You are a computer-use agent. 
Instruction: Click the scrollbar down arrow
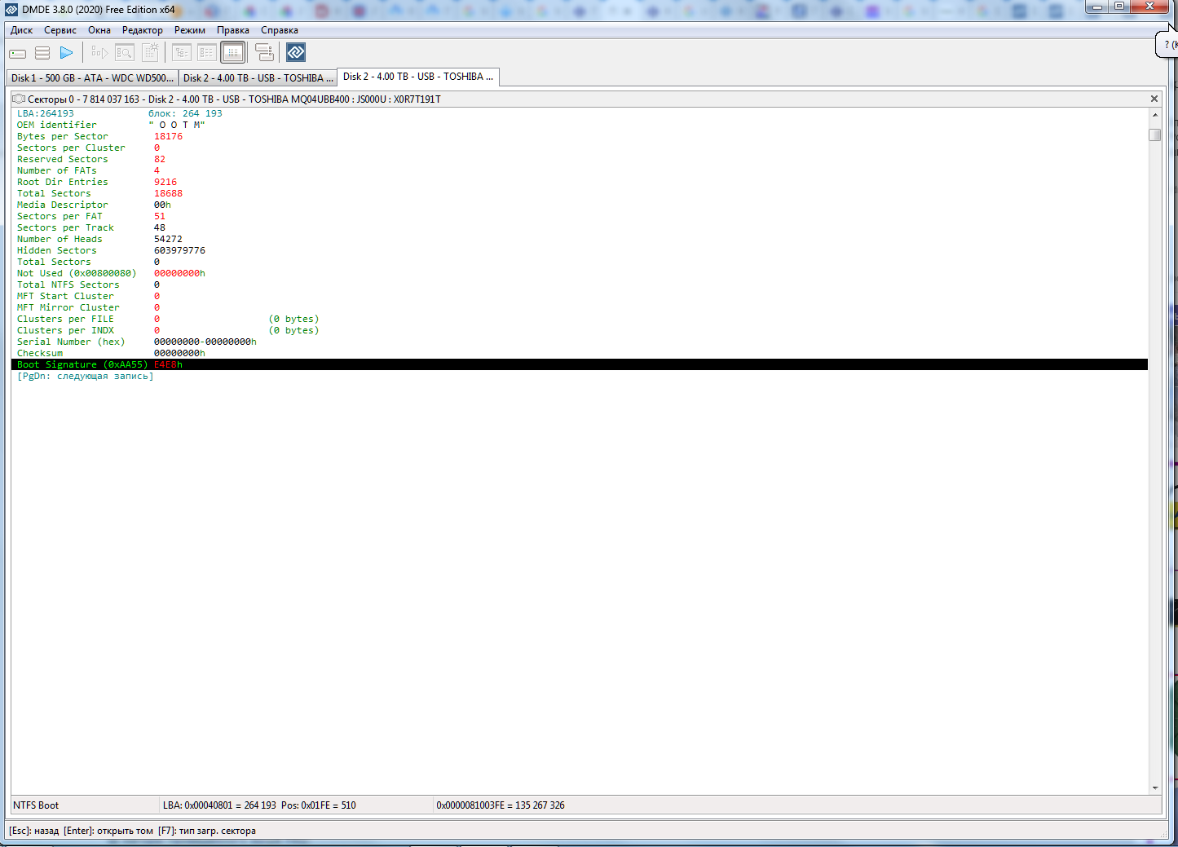[1155, 788]
